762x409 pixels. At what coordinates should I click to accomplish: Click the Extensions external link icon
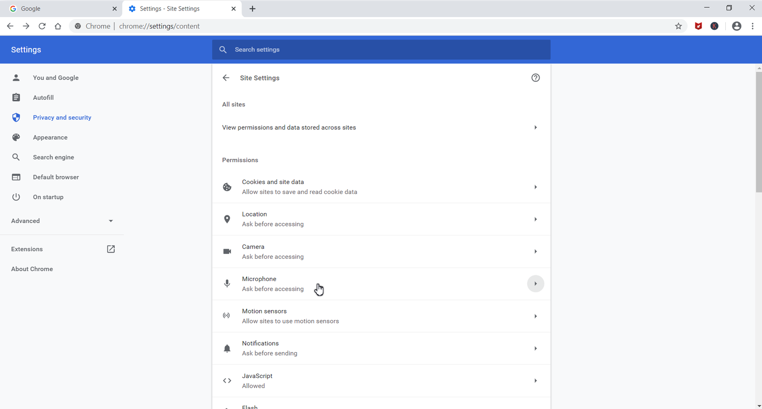(111, 249)
